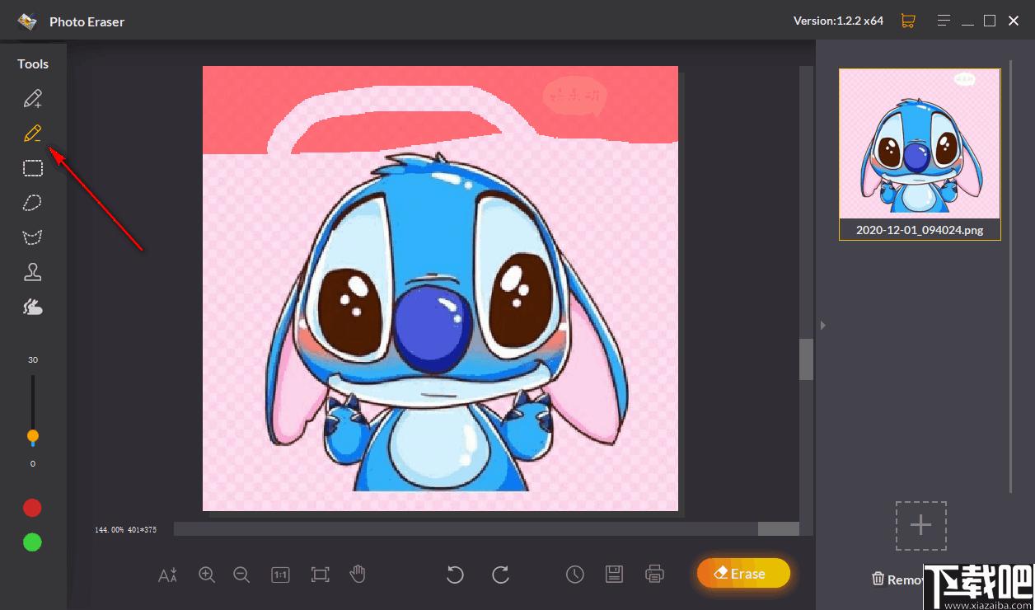
Task: Open the text watermark tool
Action: point(168,575)
